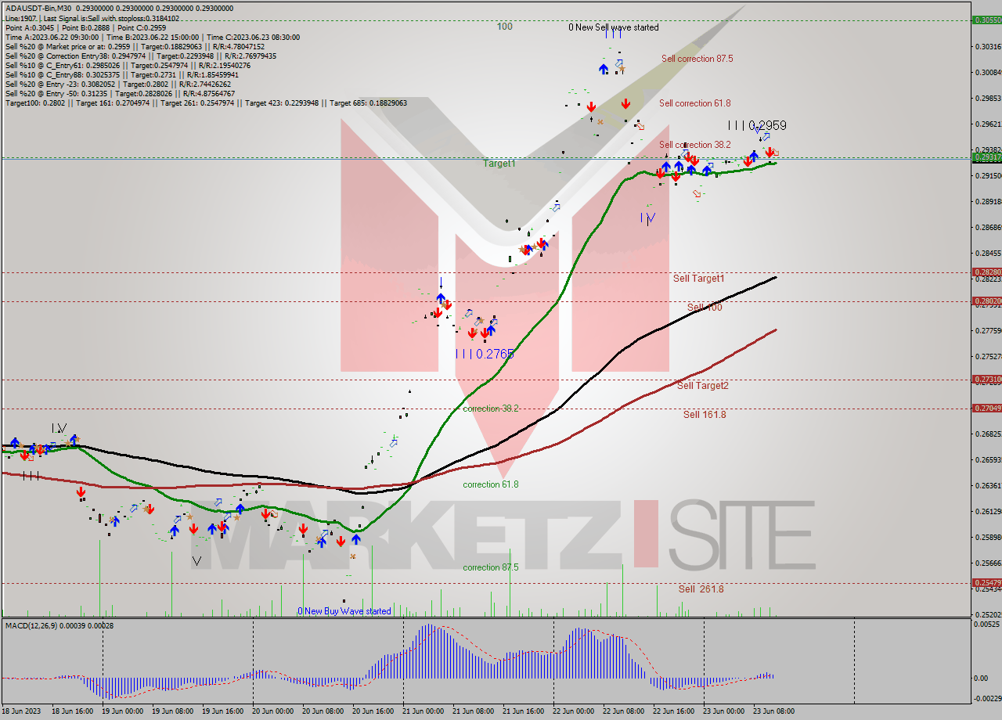Select the 'Sell correction 61.8' label

coord(694,103)
